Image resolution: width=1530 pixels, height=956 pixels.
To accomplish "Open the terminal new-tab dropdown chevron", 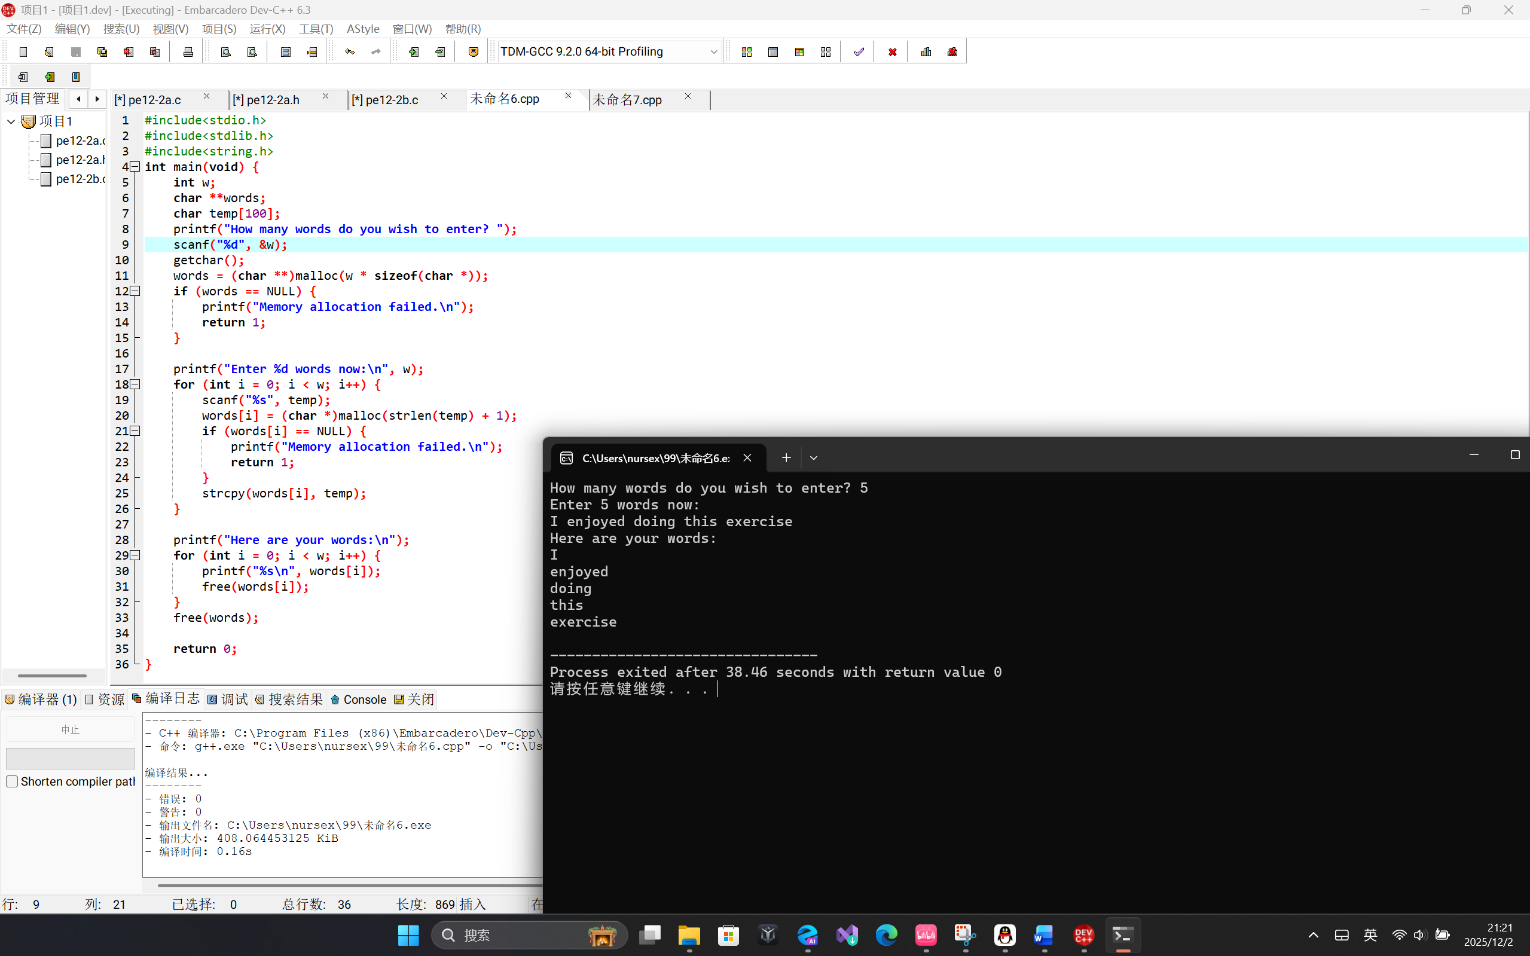I will pos(814,458).
